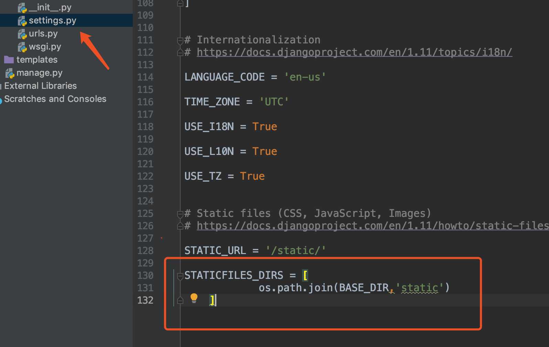549x347 pixels.
Task: Select the templates folder
Action: pos(37,60)
